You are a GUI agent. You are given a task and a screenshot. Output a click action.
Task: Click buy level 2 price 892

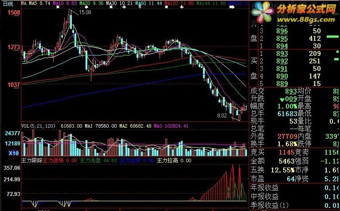point(282,61)
